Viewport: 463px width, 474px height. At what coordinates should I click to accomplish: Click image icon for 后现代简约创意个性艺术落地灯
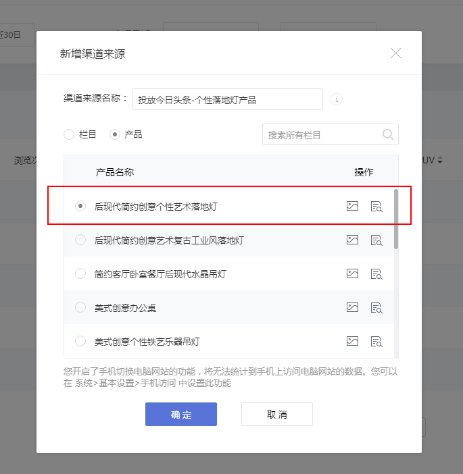[352, 206]
